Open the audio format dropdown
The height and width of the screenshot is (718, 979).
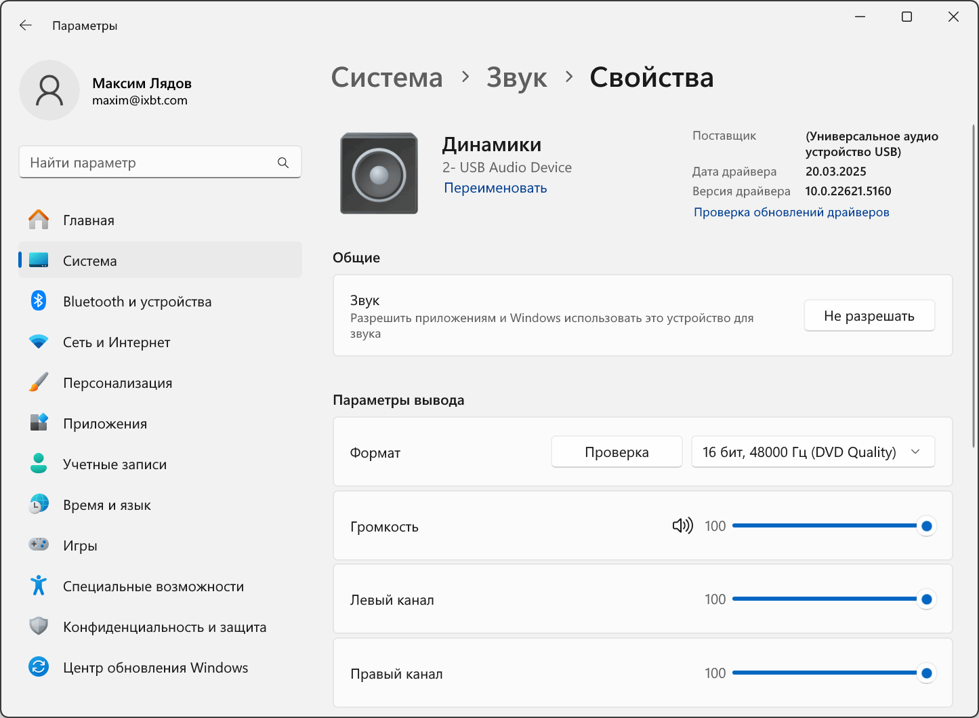(x=812, y=452)
